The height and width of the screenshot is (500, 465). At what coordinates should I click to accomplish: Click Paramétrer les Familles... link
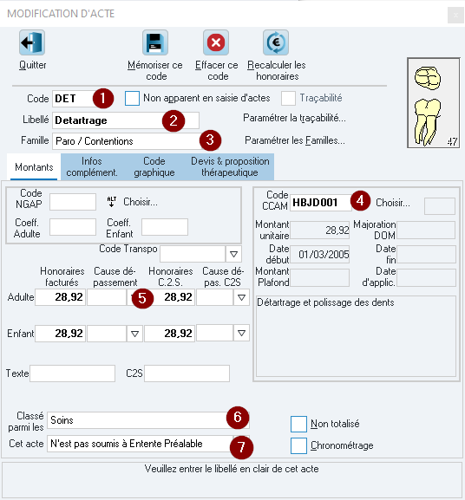pyautogui.click(x=295, y=140)
